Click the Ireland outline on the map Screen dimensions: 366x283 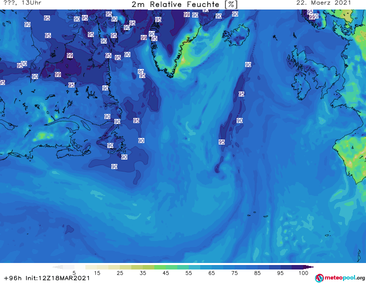(301, 86)
